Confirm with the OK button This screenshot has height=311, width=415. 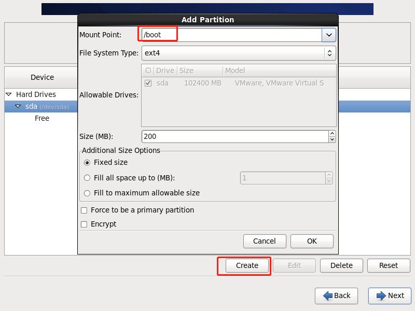coord(312,241)
